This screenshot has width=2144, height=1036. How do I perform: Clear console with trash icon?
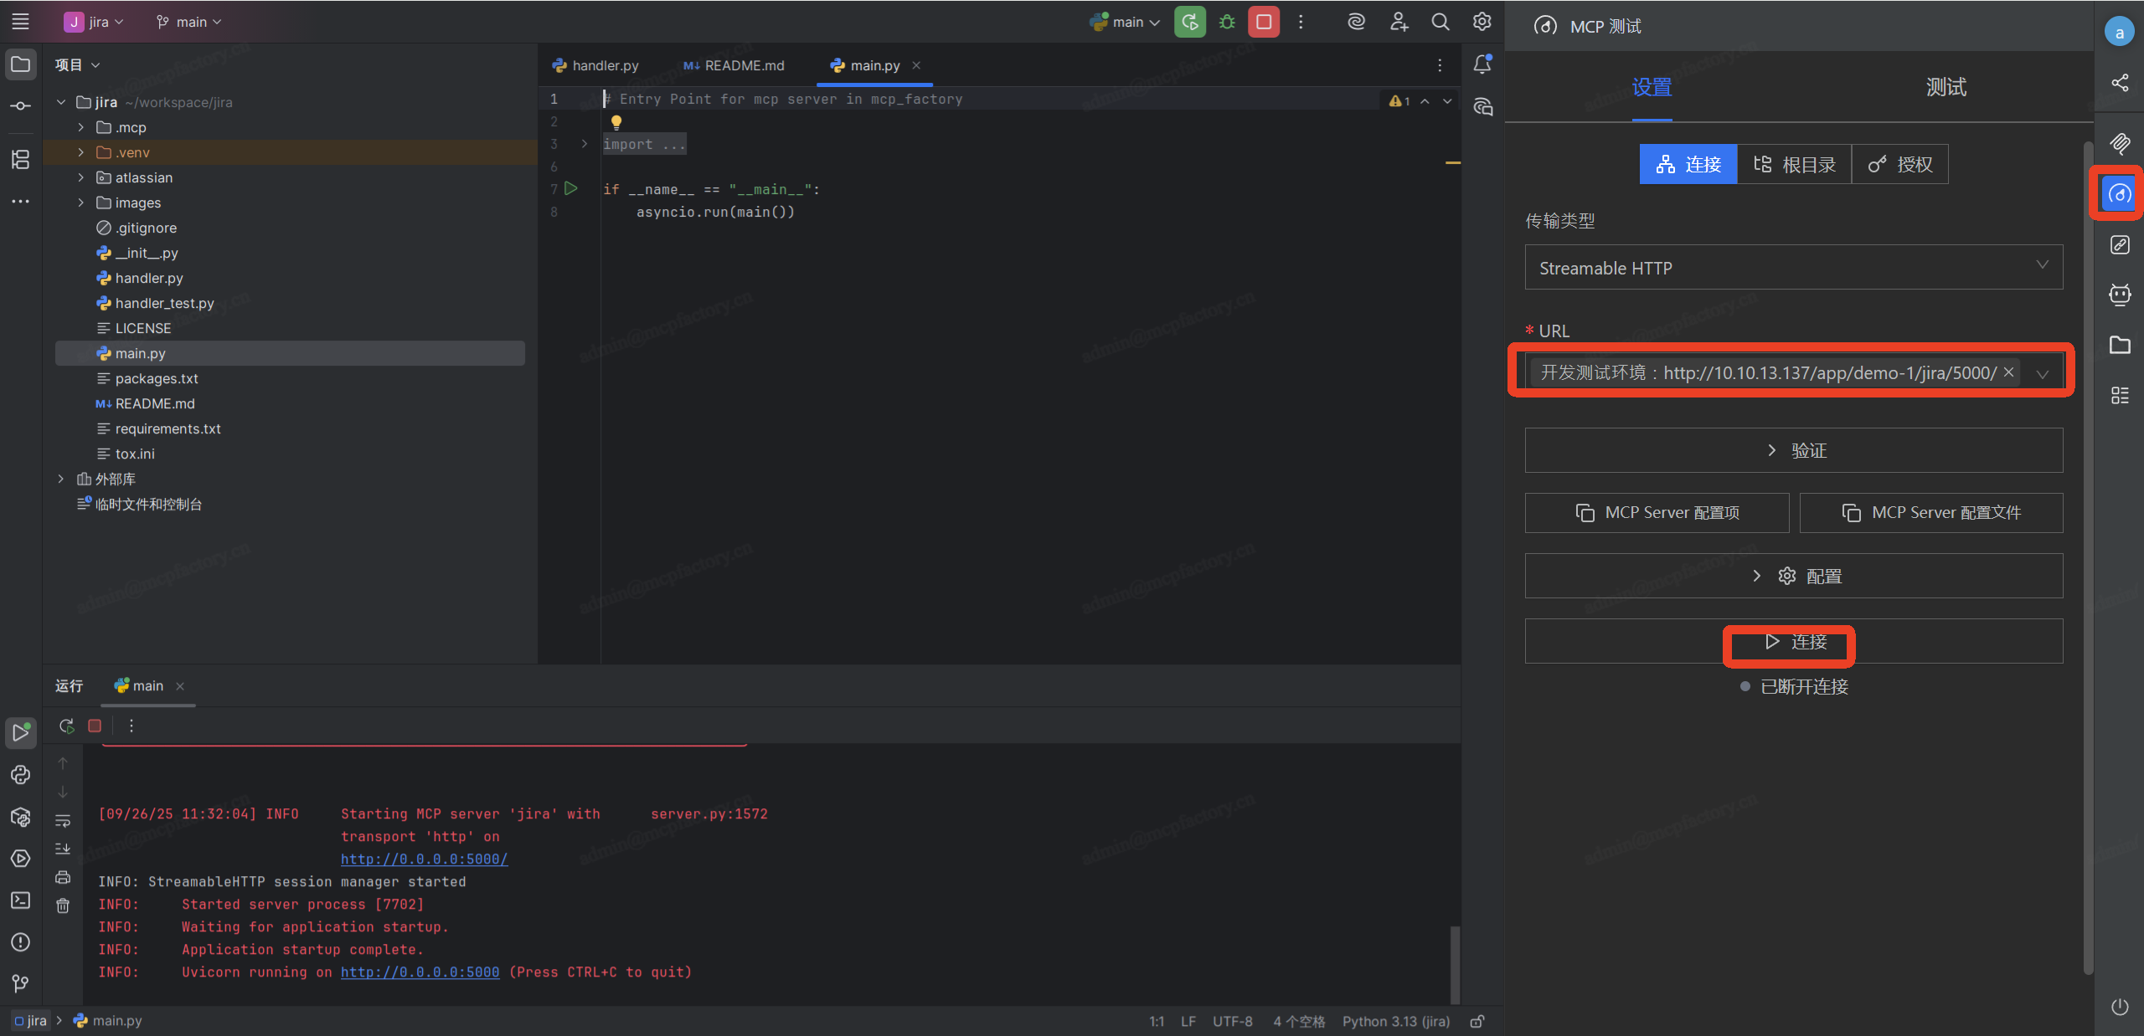(x=63, y=905)
